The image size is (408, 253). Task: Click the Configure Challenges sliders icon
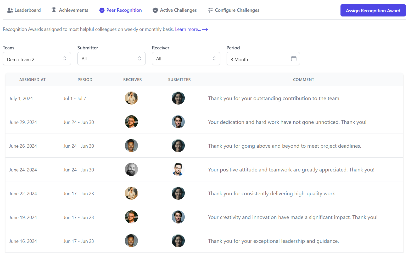coord(210,10)
